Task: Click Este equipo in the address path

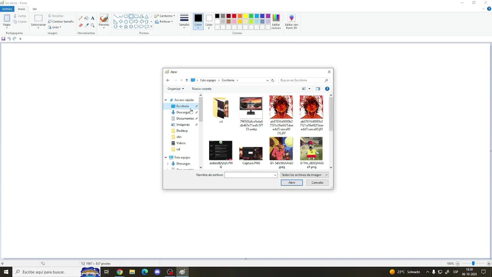Action: [208, 80]
